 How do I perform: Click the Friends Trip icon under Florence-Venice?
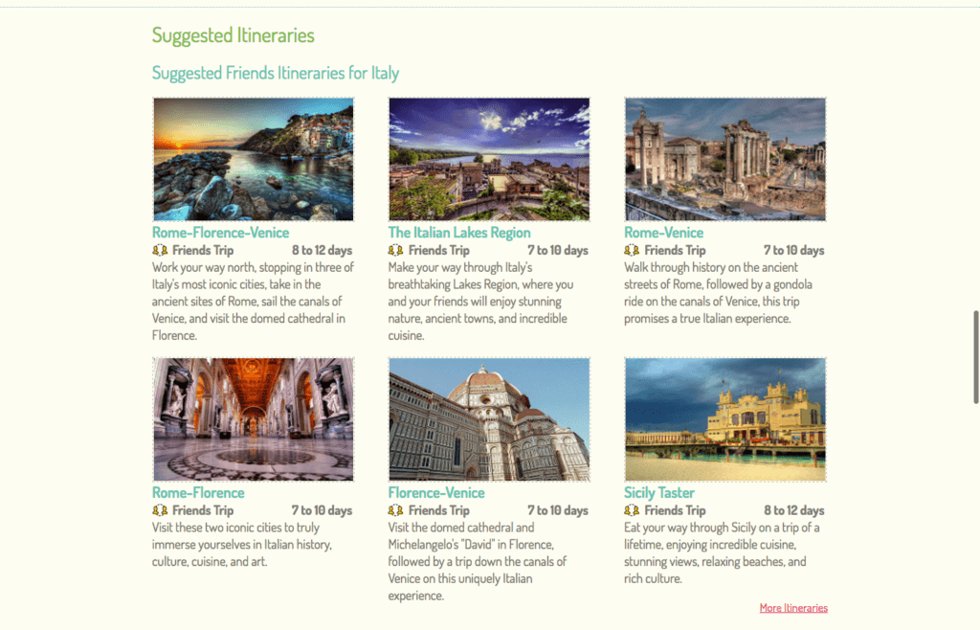pyautogui.click(x=396, y=511)
